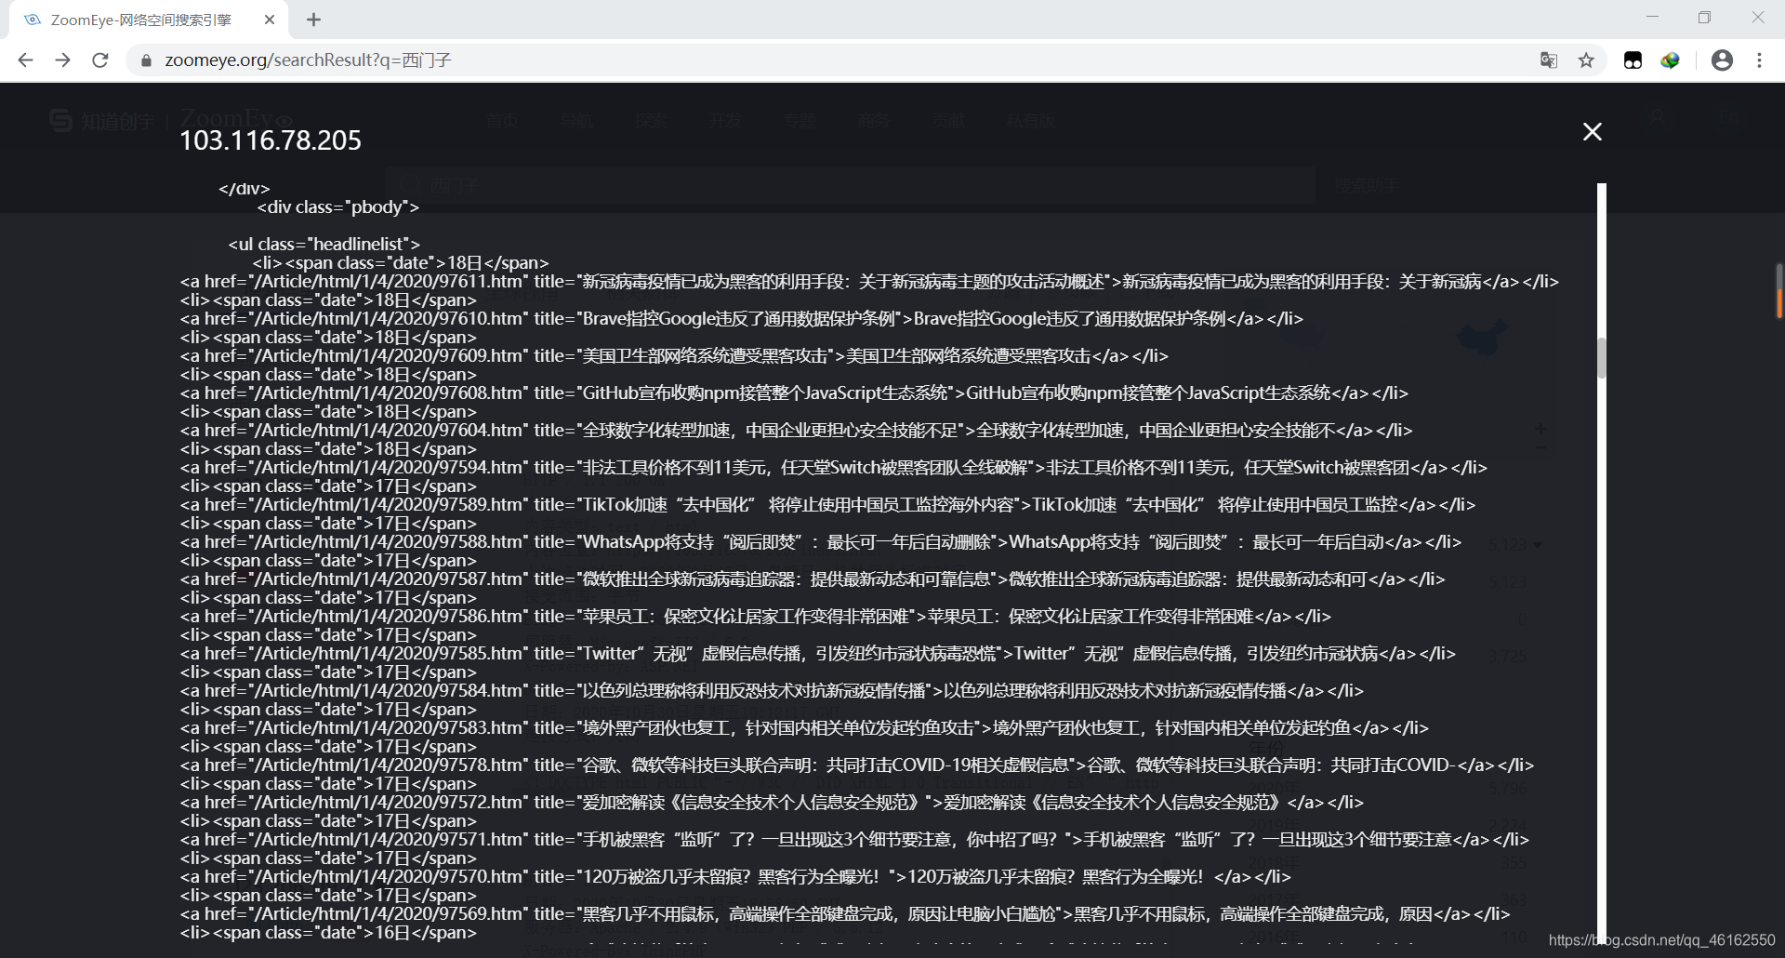1785x958 pixels.
Task: Click the 以色列总理 article line
Action: pos(772,691)
